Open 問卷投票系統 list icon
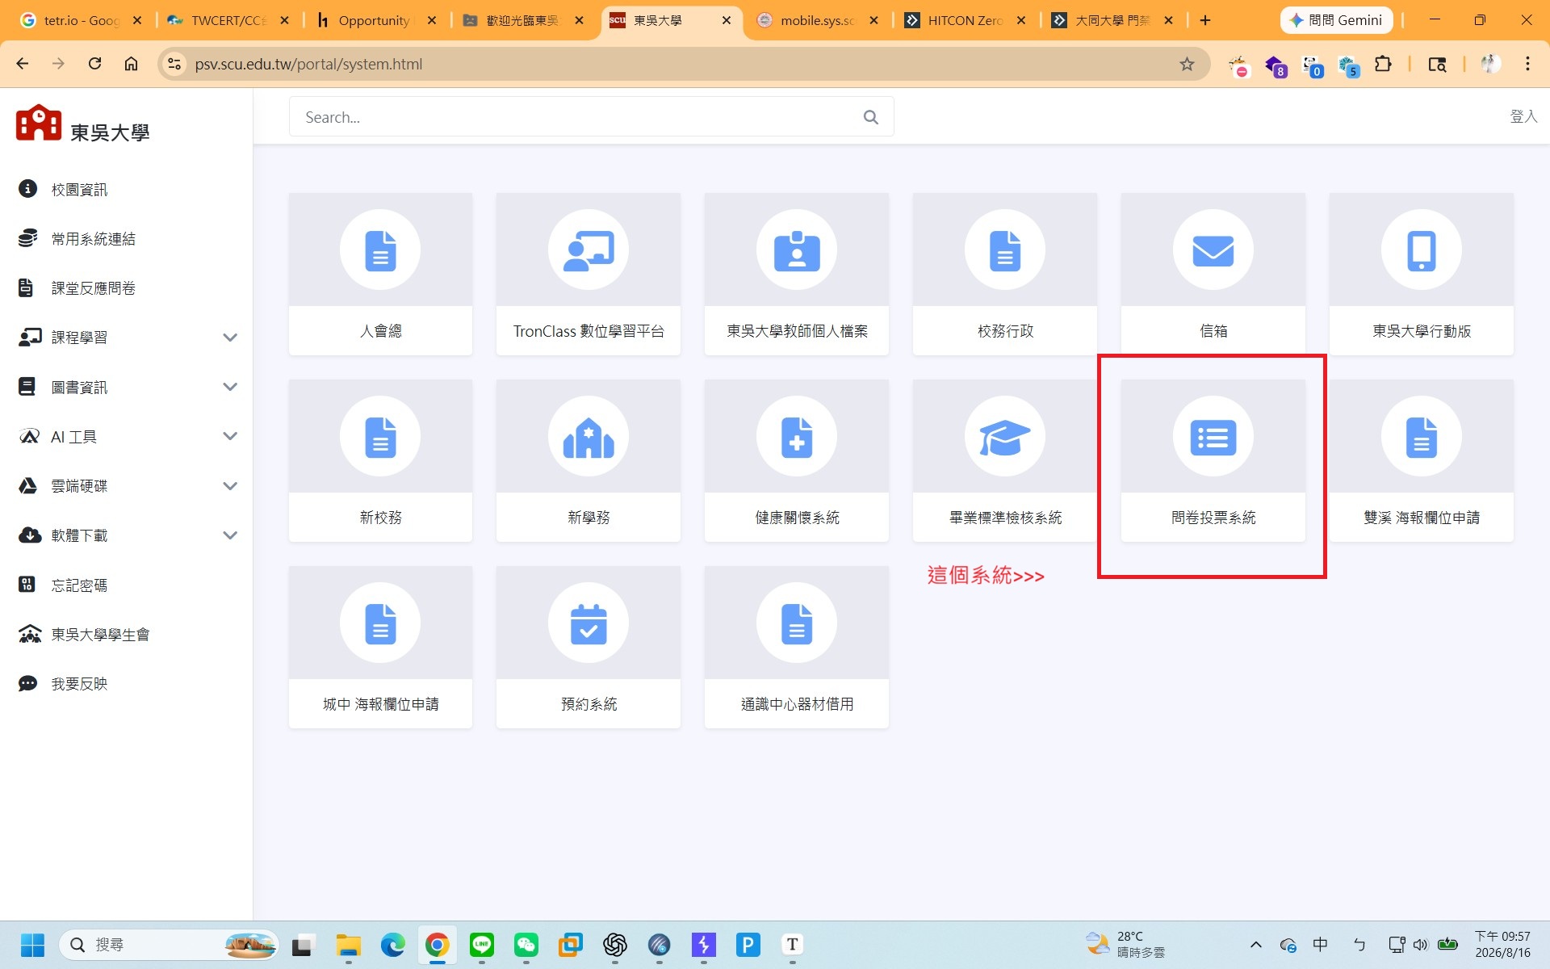 click(1213, 436)
